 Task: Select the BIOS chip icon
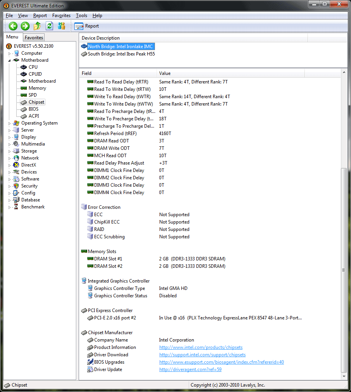click(24, 109)
